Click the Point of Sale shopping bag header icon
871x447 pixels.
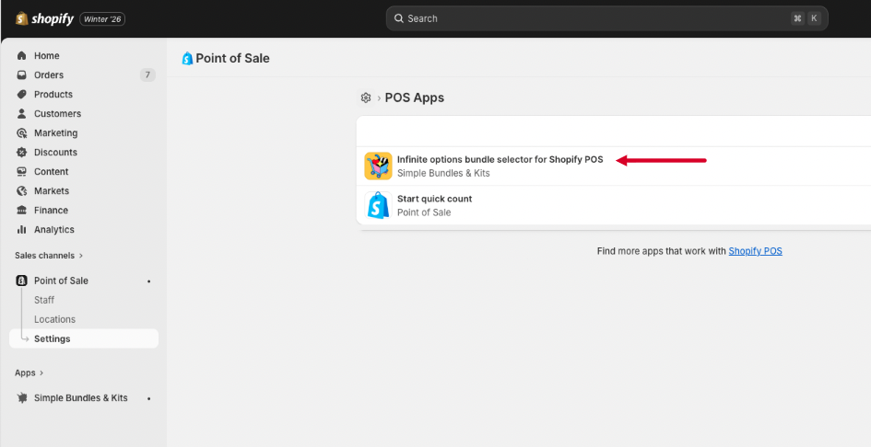point(188,58)
